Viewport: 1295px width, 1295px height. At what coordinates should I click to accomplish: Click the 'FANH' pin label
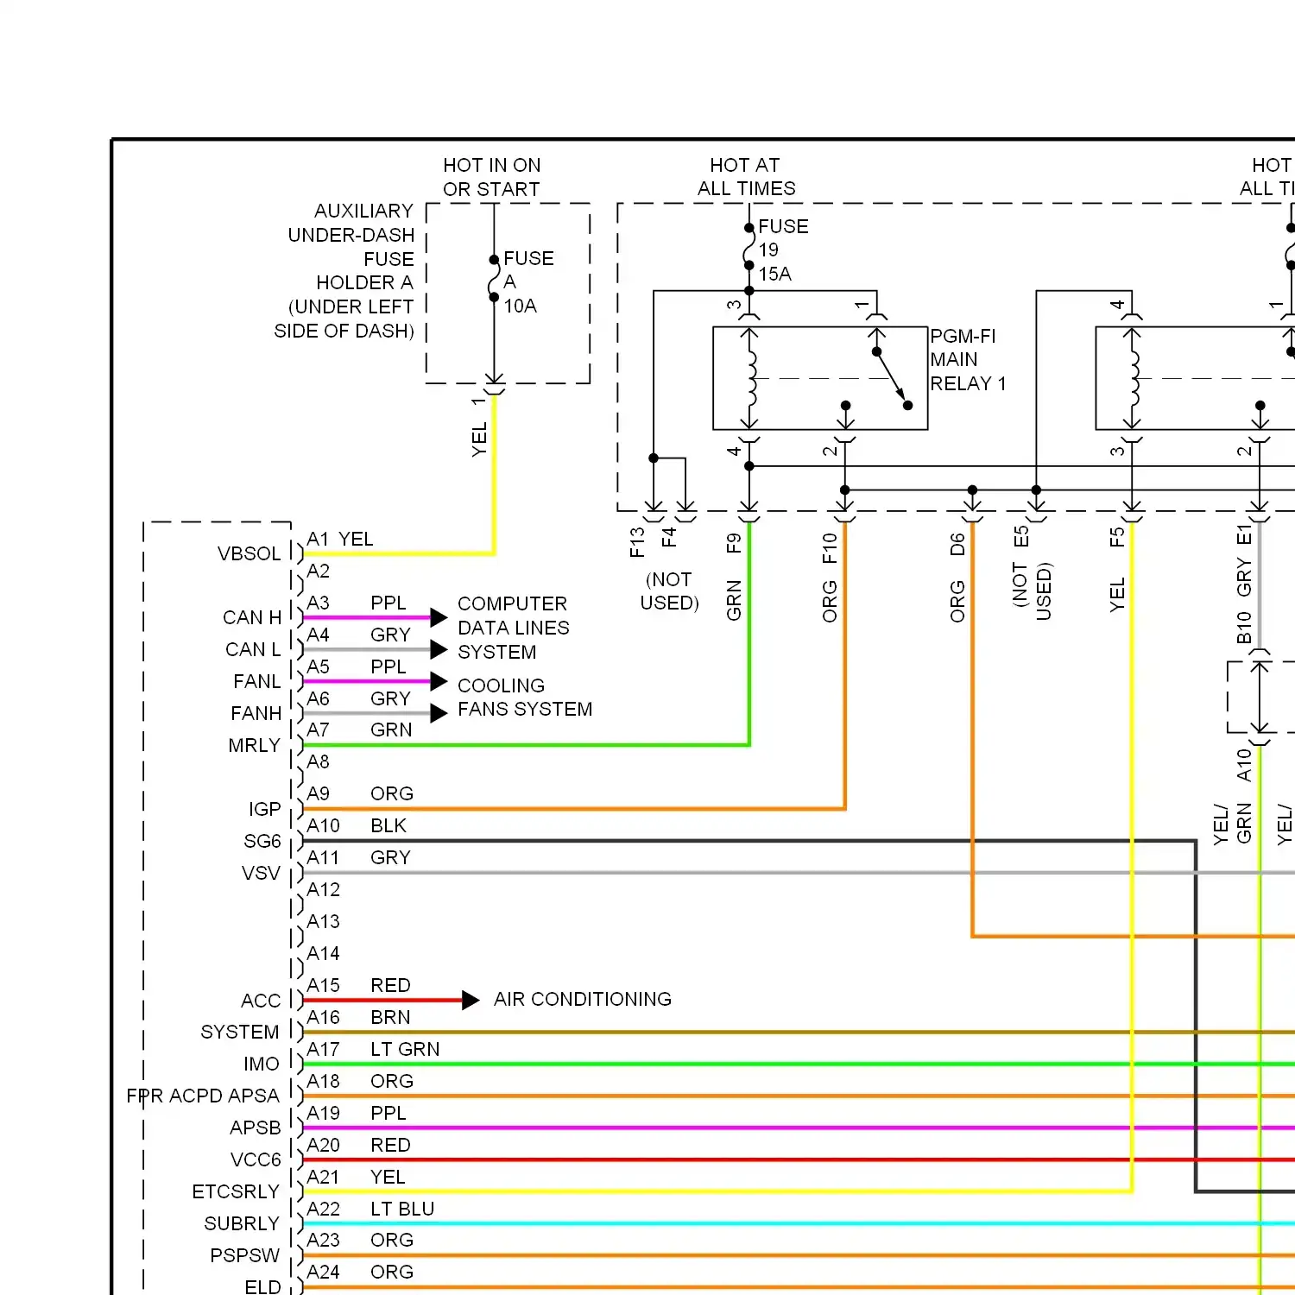(x=256, y=714)
